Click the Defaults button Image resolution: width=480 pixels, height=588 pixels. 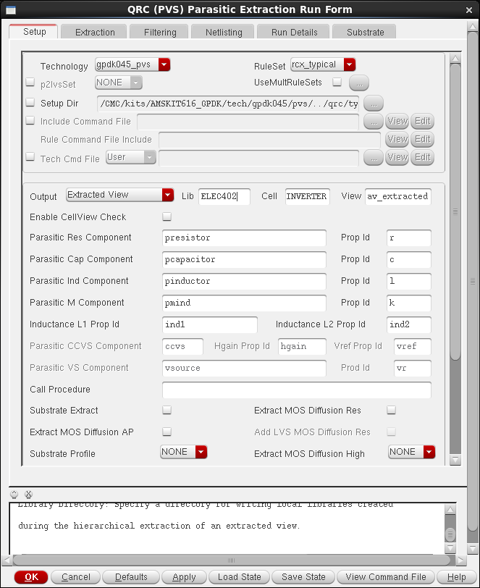[131, 576]
